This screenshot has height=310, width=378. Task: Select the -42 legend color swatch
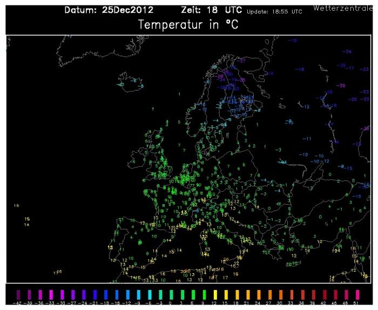[x=18, y=294]
